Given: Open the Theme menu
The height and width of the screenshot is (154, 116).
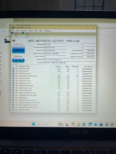Looking at the screenshot, I should tap(30, 31).
